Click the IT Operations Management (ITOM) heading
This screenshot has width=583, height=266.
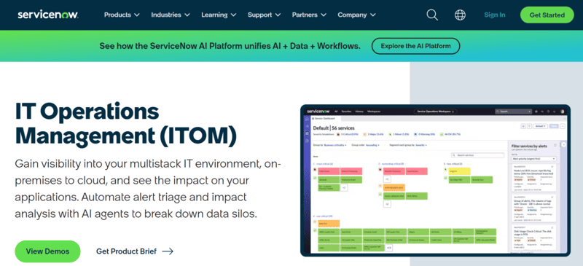[125, 124]
